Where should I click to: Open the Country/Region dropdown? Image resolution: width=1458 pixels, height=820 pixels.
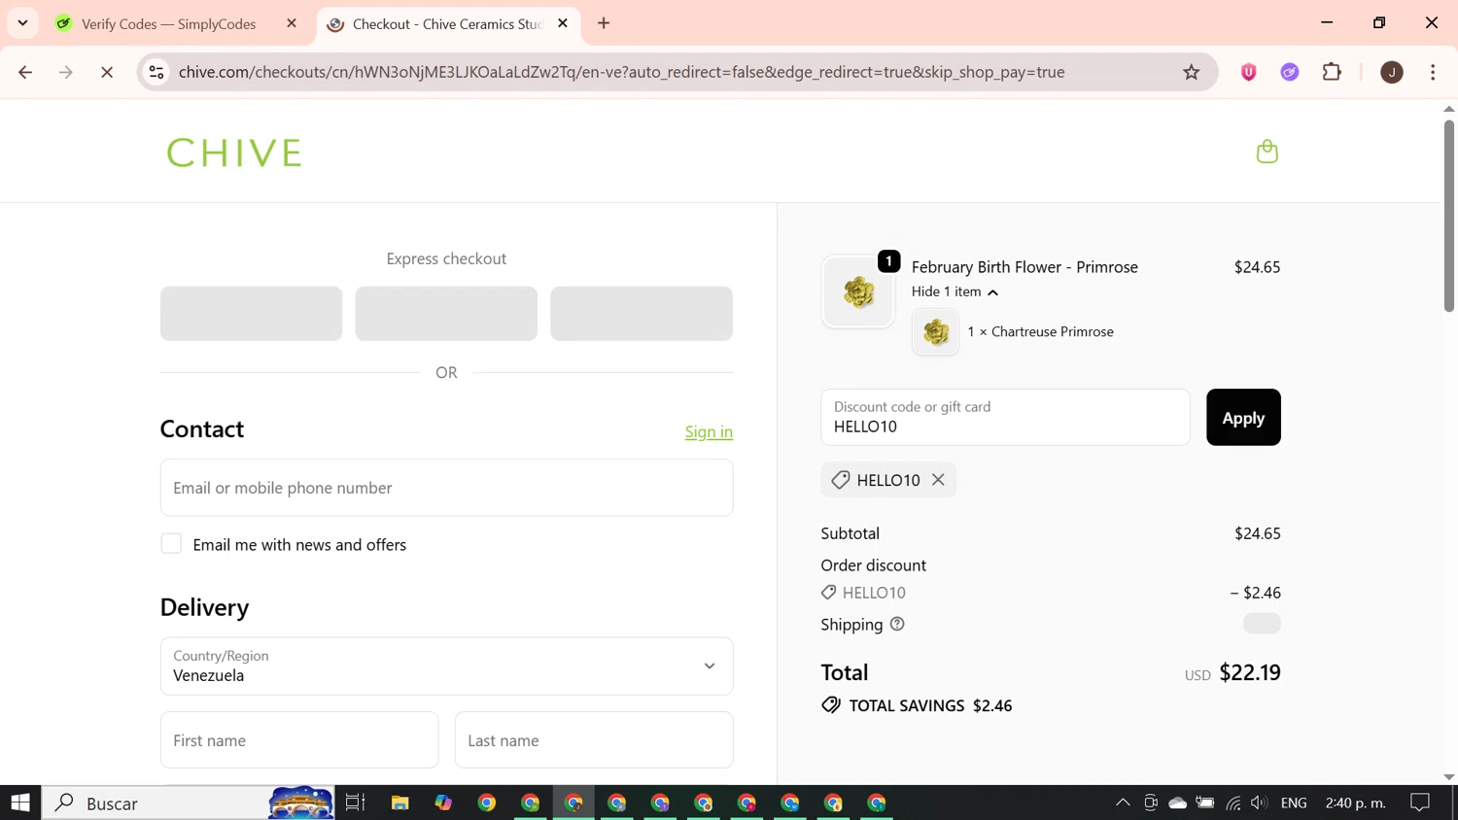pyautogui.click(x=446, y=666)
